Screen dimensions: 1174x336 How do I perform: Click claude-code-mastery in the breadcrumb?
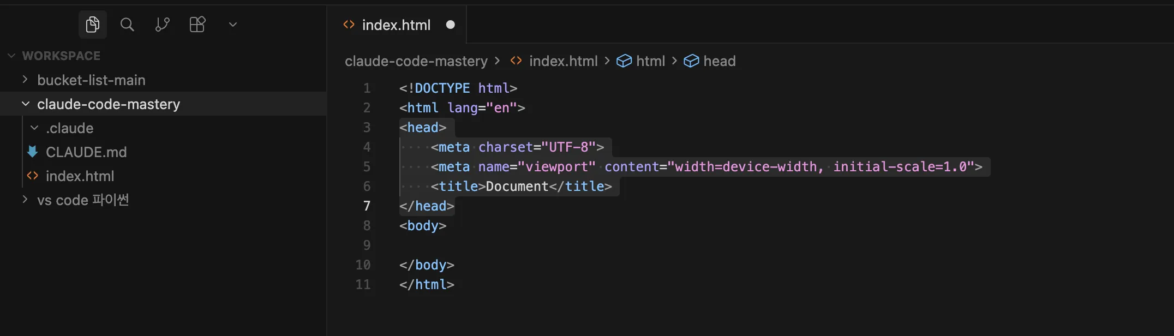[416, 61]
